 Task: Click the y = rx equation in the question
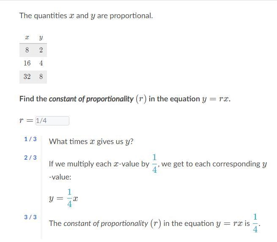(216, 99)
